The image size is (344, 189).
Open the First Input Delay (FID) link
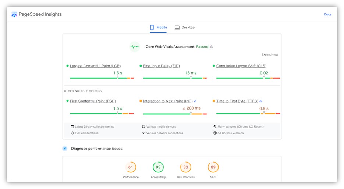pyautogui.click(x=162, y=66)
